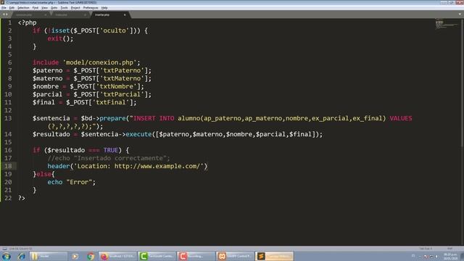Click 'execute' on line 14

[138, 134]
